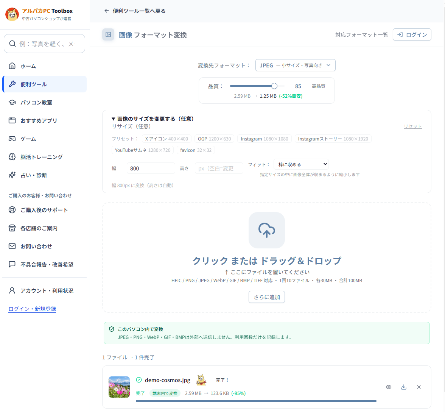Screen dimensions: 445x412
Task: Select the Instagramストーリー 1080×1920 preset
Action: (333, 139)
